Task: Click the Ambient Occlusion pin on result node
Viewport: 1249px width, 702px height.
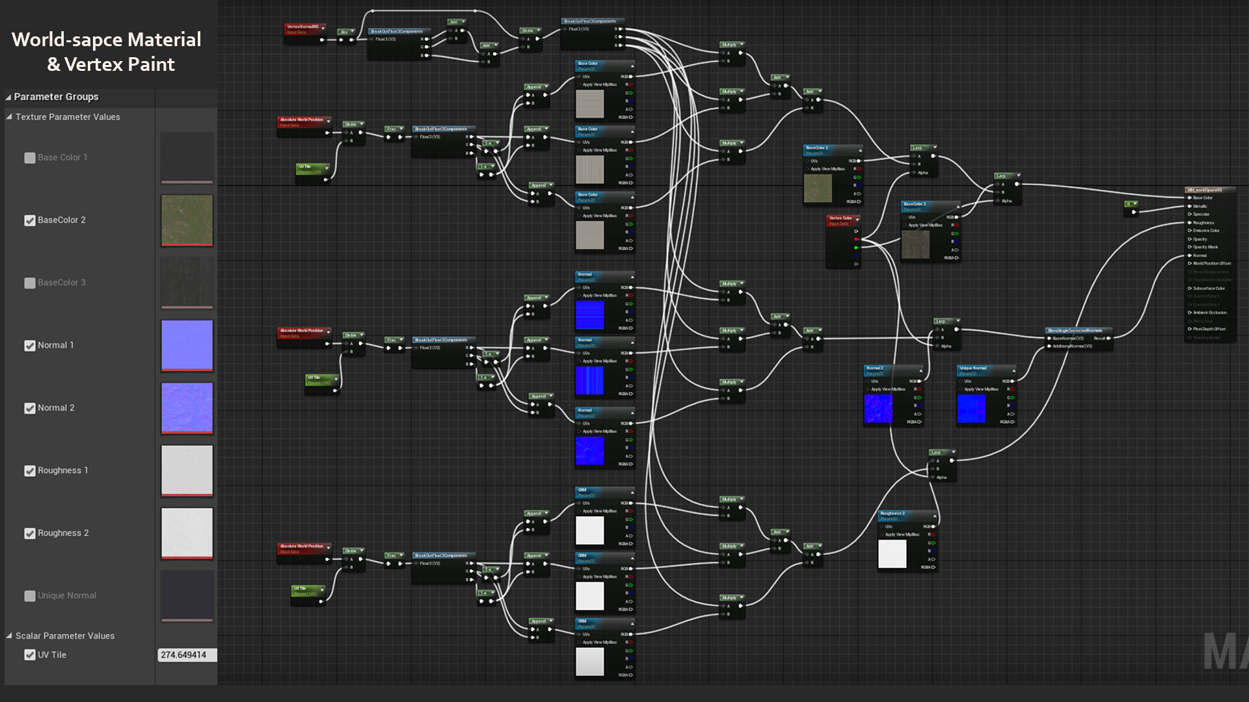Action: 1190,313
